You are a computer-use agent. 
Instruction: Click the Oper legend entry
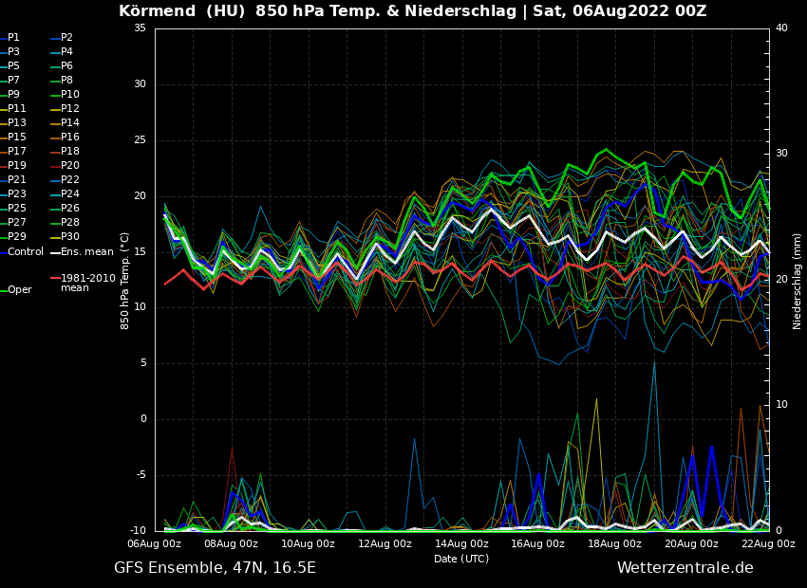pos(19,289)
